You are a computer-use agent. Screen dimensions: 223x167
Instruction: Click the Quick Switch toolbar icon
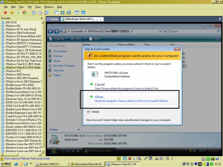62,13
